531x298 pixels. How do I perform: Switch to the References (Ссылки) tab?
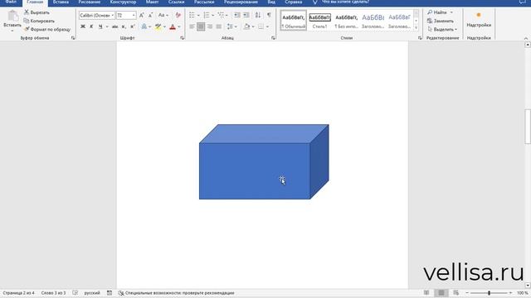(177, 2)
